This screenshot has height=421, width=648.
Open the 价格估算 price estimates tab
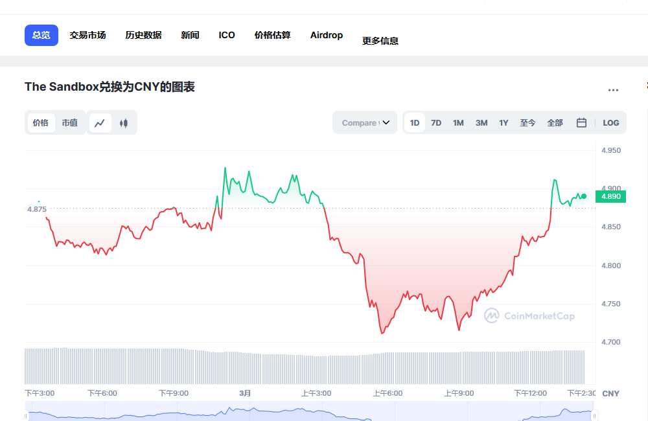[x=273, y=35]
